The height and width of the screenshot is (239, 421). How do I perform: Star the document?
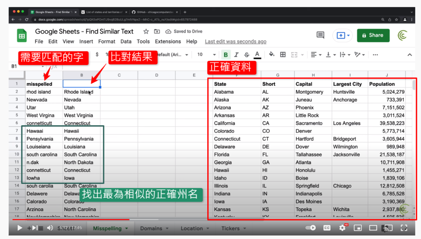[146, 31]
